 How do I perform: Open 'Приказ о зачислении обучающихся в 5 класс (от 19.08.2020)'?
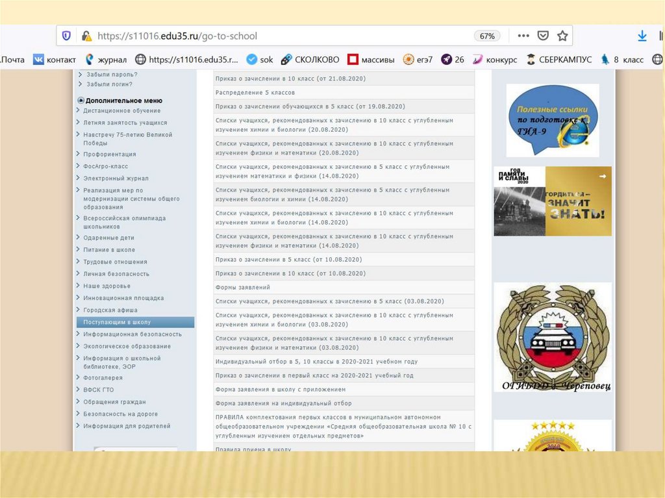[x=310, y=106]
